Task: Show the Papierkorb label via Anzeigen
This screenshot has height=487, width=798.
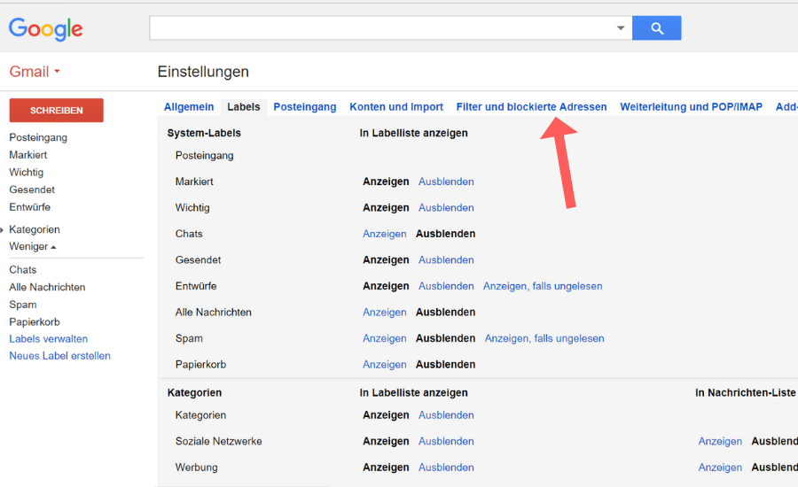Action: [384, 364]
